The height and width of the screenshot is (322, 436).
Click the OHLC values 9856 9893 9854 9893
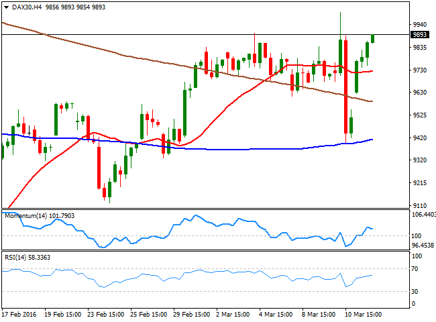[75, 7]
